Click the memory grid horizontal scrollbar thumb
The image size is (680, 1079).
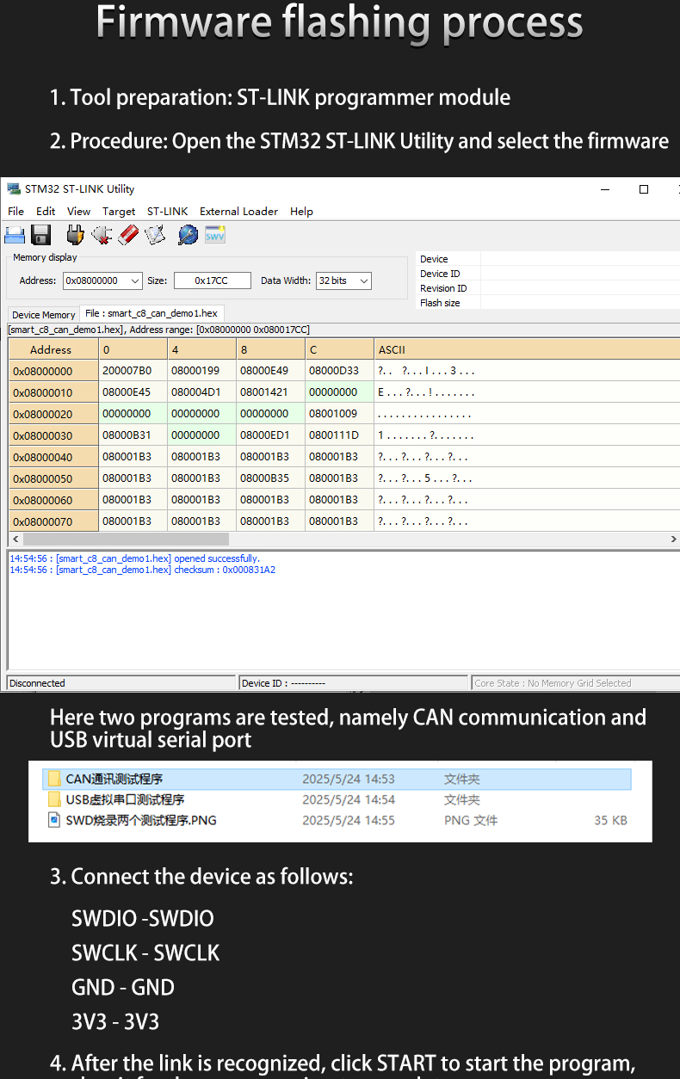tap(125, 539)
